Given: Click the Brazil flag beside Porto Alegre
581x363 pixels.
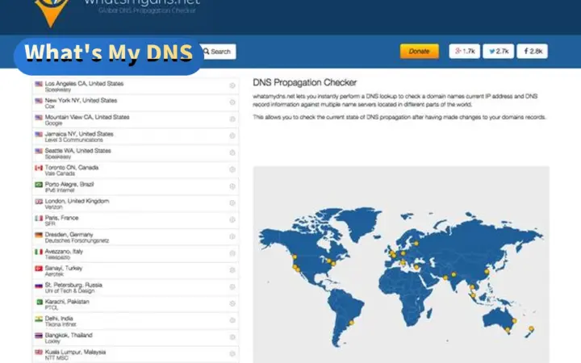Looking at the screenshot, I should pos(39,185).
